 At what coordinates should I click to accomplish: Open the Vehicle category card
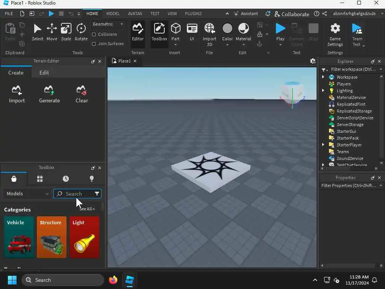point(19,237)
